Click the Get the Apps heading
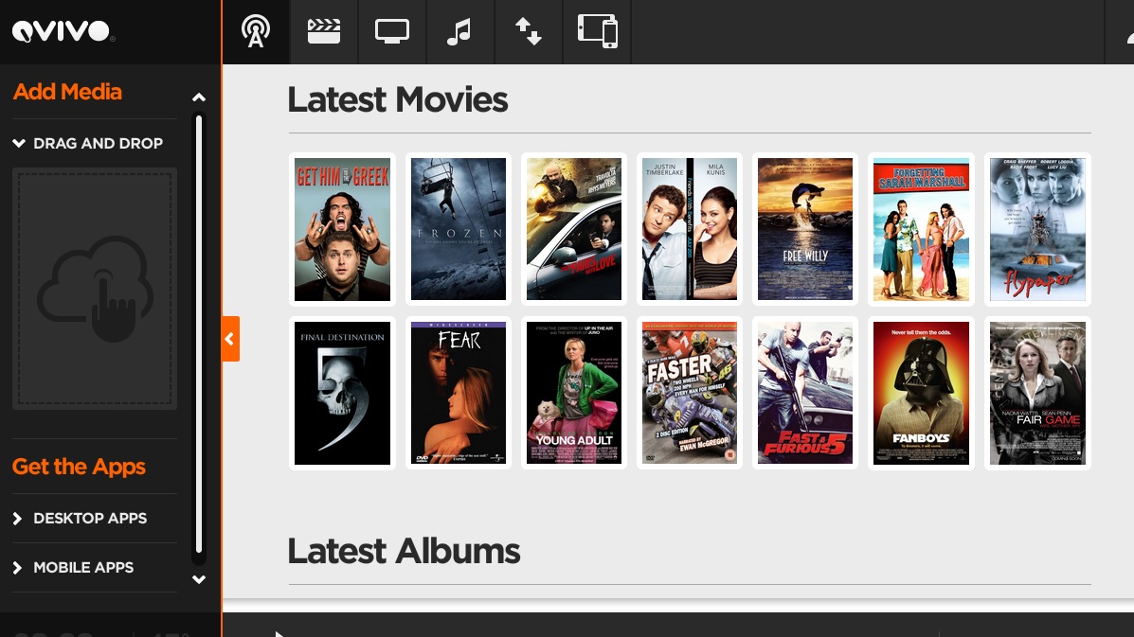Image resolution: width=1134 pixels, height=637 pixels. (79, 467)
